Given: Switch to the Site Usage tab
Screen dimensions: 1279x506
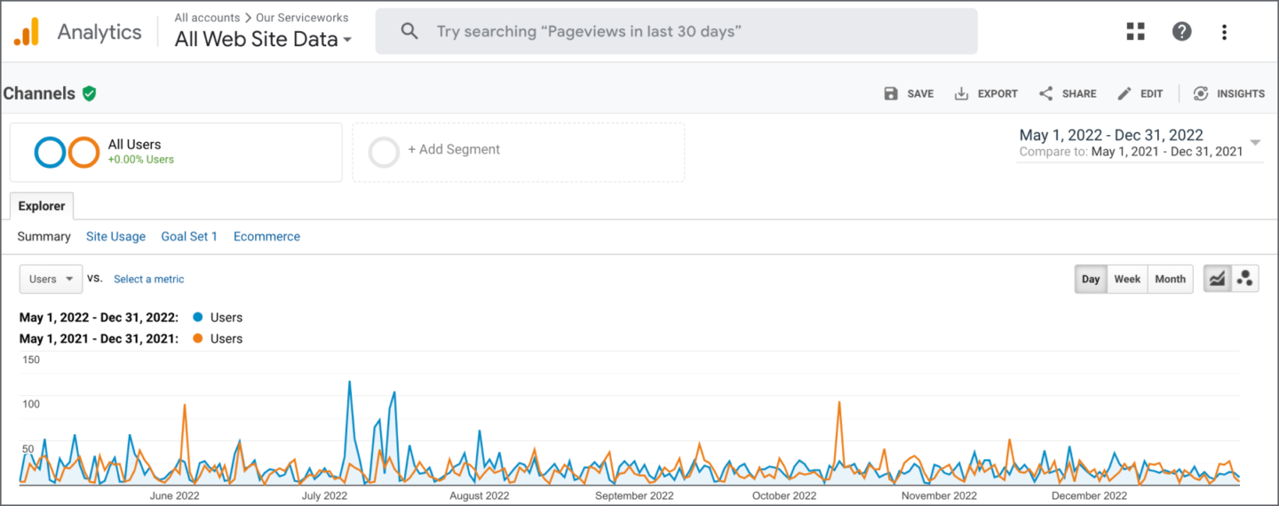Looking at the screenshot, I should coord(115,236).
